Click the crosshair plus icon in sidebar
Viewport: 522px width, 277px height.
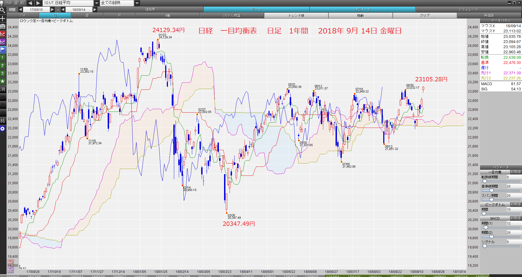pyautogui.click(x=3, y=19)
